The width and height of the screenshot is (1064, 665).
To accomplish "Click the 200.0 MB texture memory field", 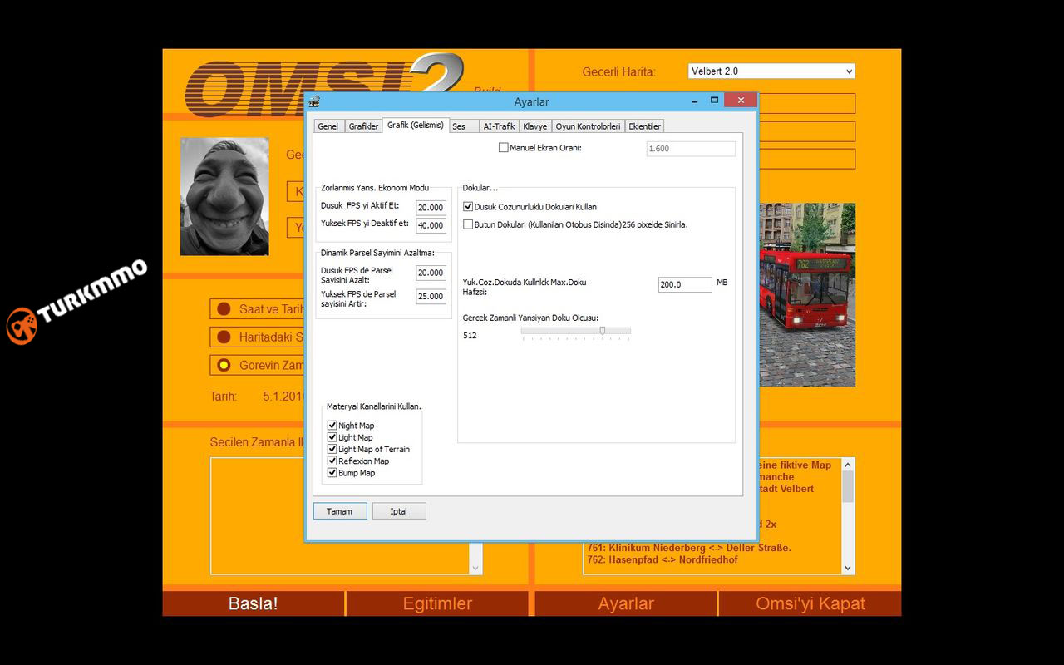I will coord(685,284).
